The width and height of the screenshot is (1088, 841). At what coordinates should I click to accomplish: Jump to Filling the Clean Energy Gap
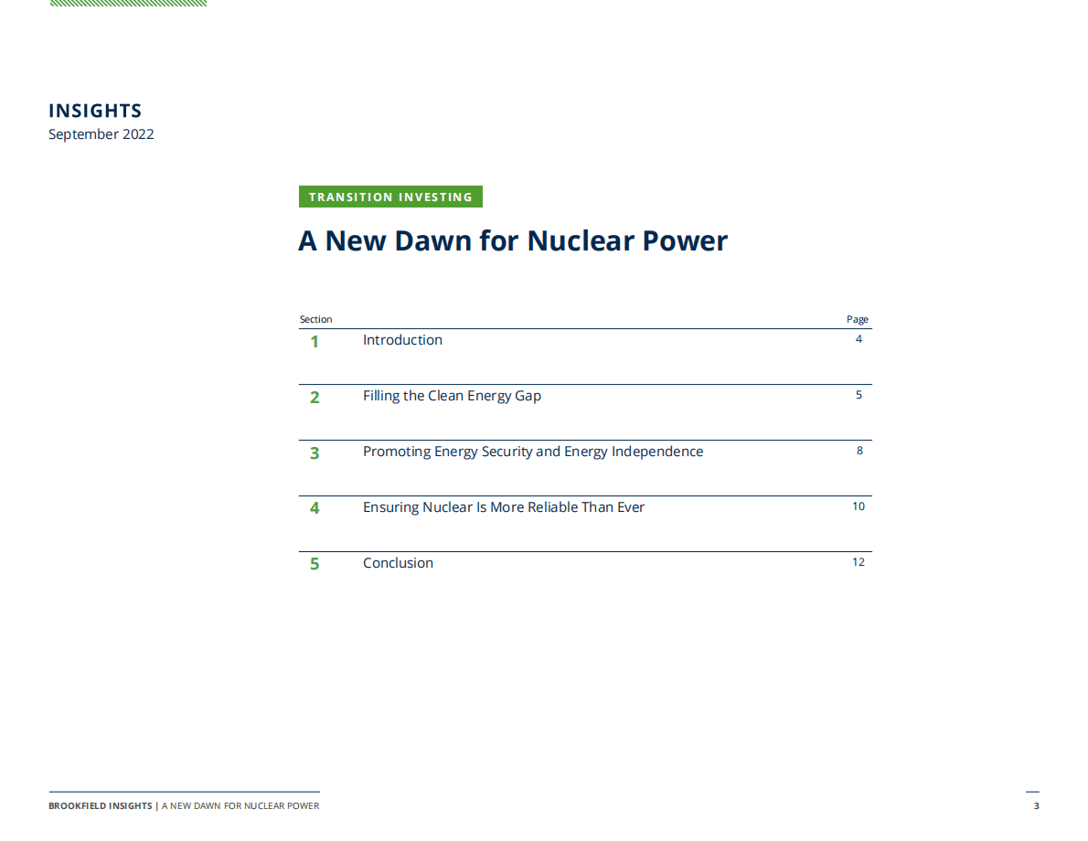click(452, 396)
